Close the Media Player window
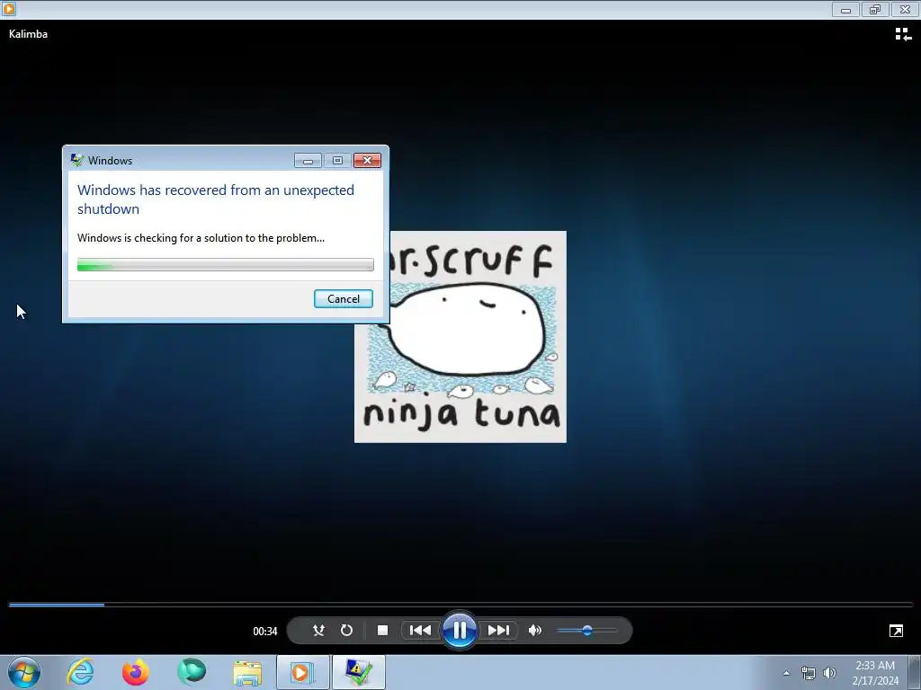This screenshot has height=690, width=921. pos(905,9)
